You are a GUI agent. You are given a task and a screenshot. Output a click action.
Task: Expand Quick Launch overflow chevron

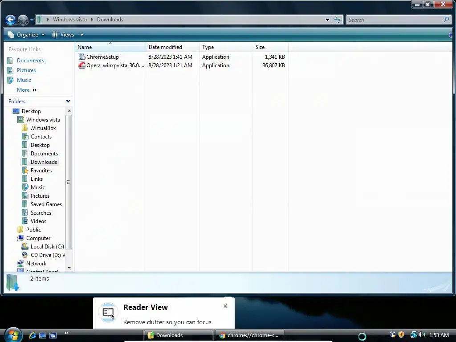click(x=66, y=333)
